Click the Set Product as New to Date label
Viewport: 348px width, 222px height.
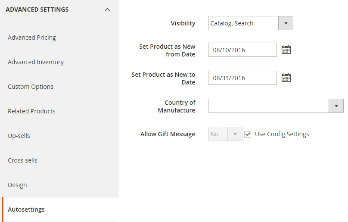pyautogui.click(x=163, y=78)
